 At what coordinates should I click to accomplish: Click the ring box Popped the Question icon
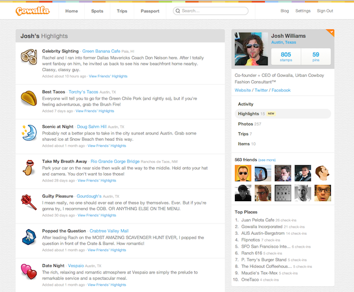[x=29, y=237]
